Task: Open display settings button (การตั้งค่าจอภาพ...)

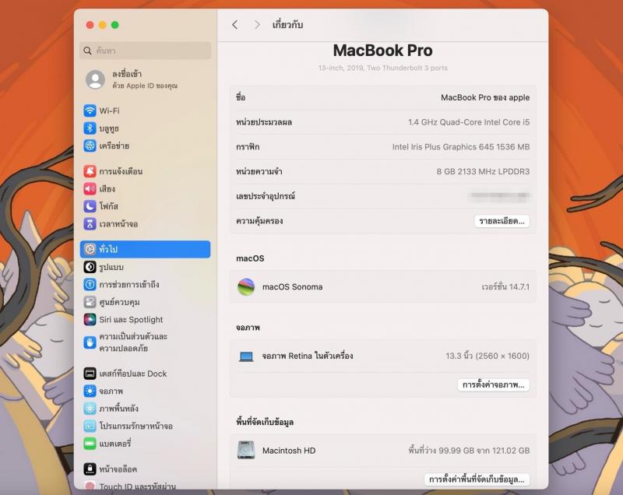Action: tap(494, 384)
